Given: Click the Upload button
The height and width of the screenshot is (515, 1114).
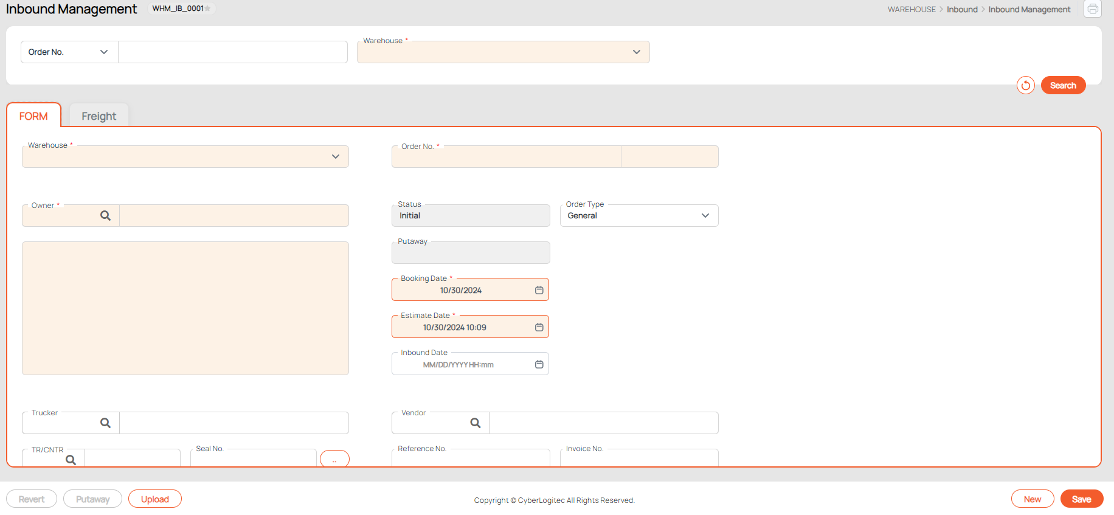Looking at the screenshot, I should point(154,499).
